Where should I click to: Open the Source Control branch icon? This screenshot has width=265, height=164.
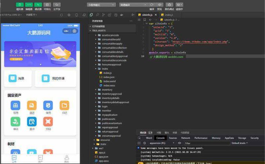[103, 15]
